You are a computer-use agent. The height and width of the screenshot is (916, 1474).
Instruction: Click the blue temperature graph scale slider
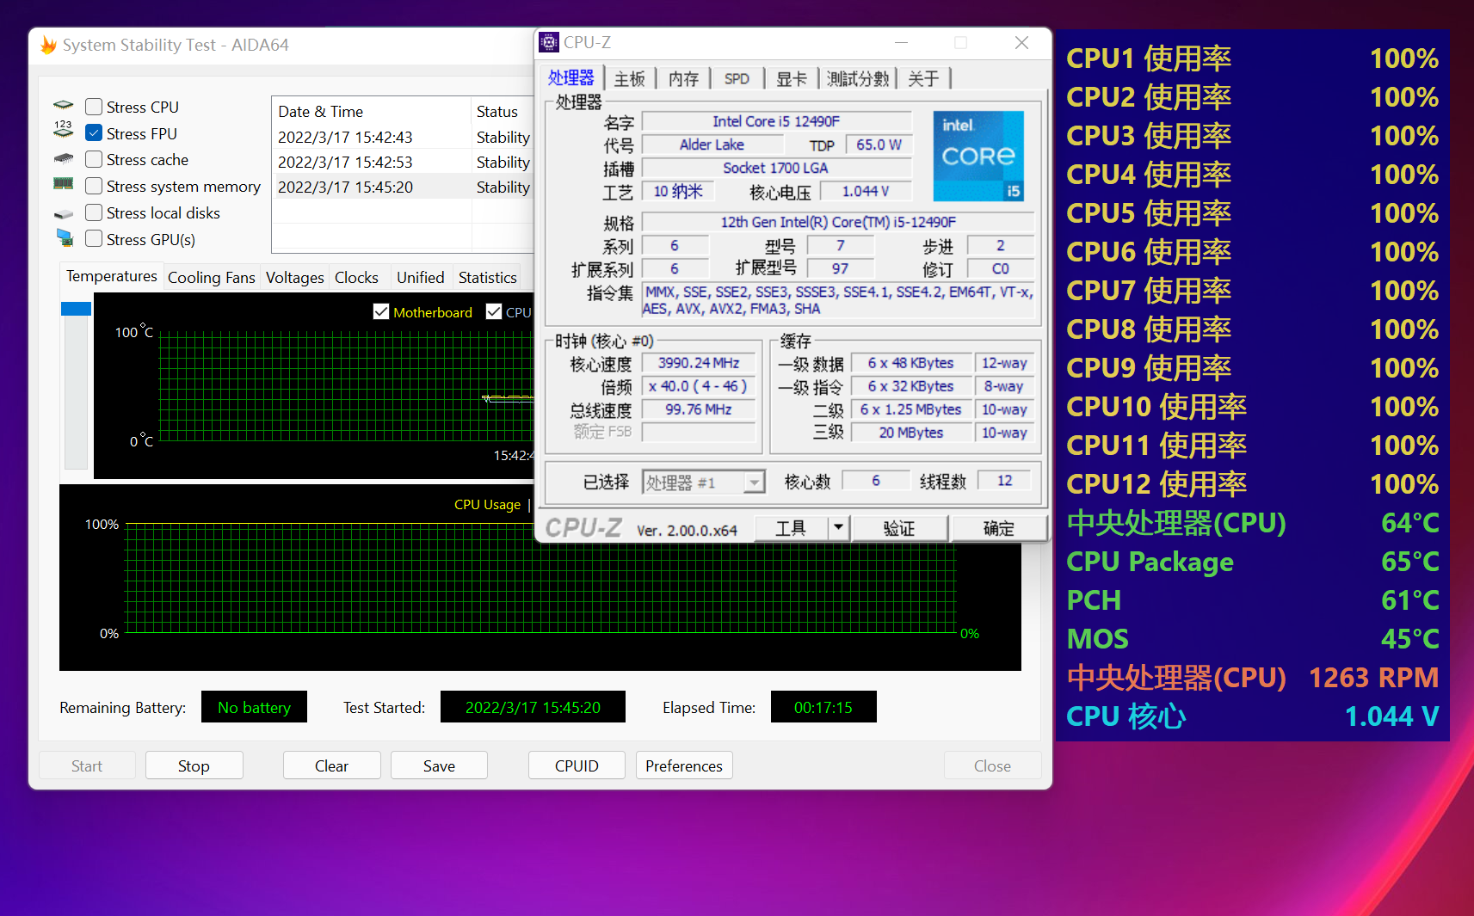76,309
